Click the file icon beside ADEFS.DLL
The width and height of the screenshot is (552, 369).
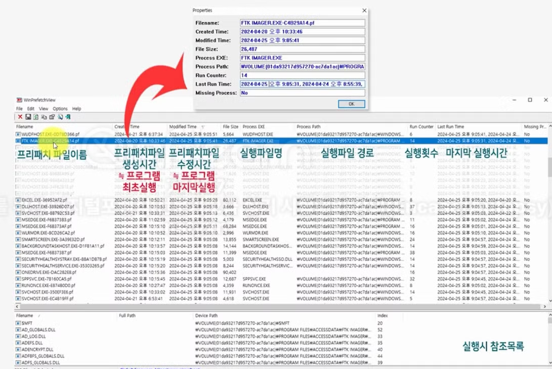click(18, 343)
